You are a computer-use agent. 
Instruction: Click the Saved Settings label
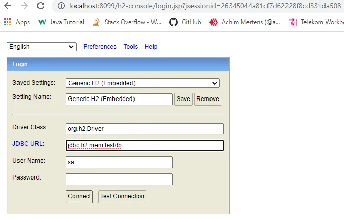(x=34, y=83)
